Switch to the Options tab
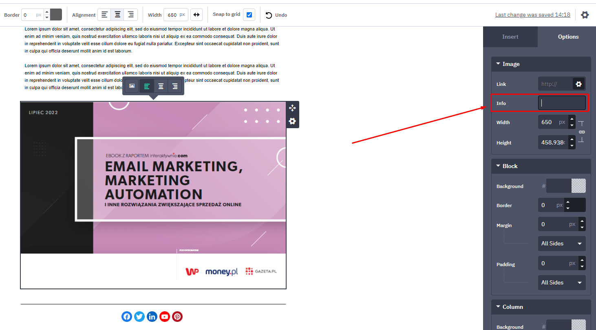Image resolution: width=596 pixels, height=330 pixels. (568, 37)
